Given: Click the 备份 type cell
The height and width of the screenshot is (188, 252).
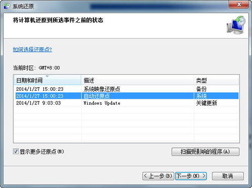Looking at the screenshot, I should pyautogui.click(x=201, y=89).
